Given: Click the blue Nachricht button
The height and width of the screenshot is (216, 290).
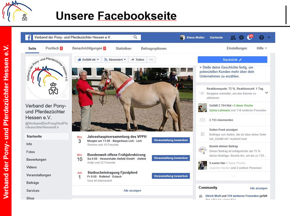Looking at the screenshot, I should tap(232, 60).
